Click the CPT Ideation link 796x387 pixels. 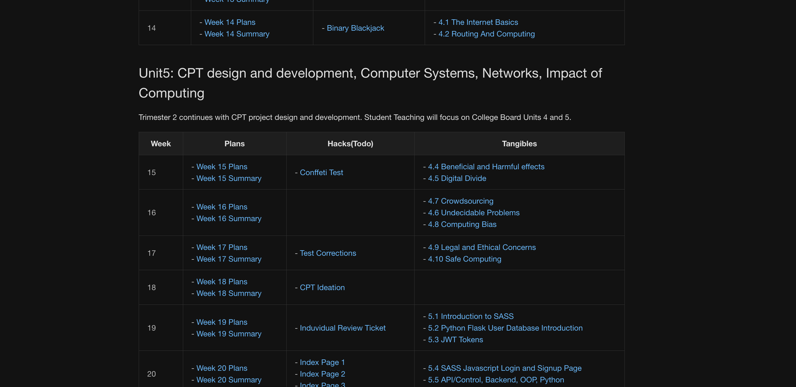tap(322, 288)
